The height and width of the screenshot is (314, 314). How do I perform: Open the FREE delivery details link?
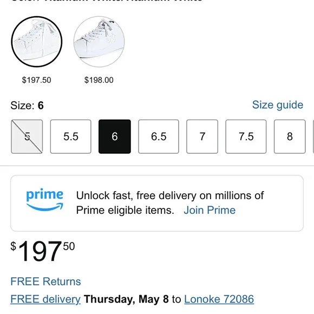45,299
